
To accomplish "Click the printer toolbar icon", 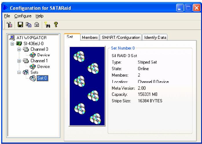I will click(x=37, y=24).
